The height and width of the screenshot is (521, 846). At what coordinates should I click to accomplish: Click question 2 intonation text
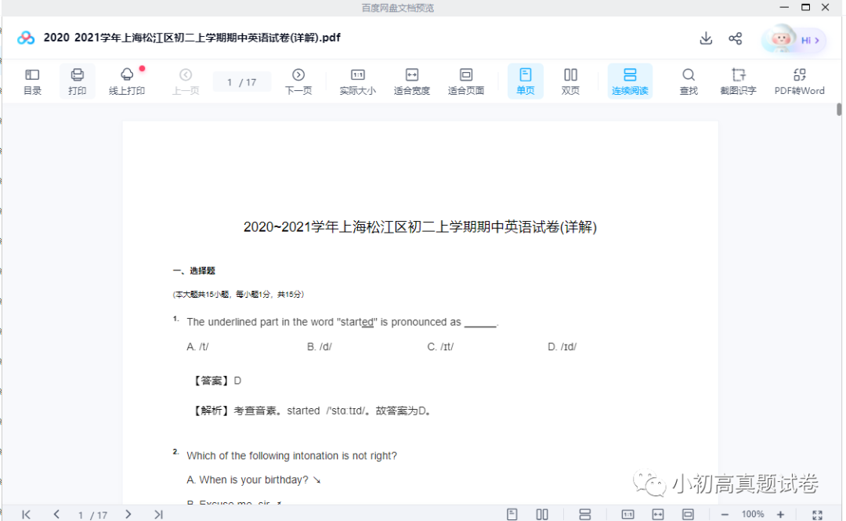(x=292, y=456)
